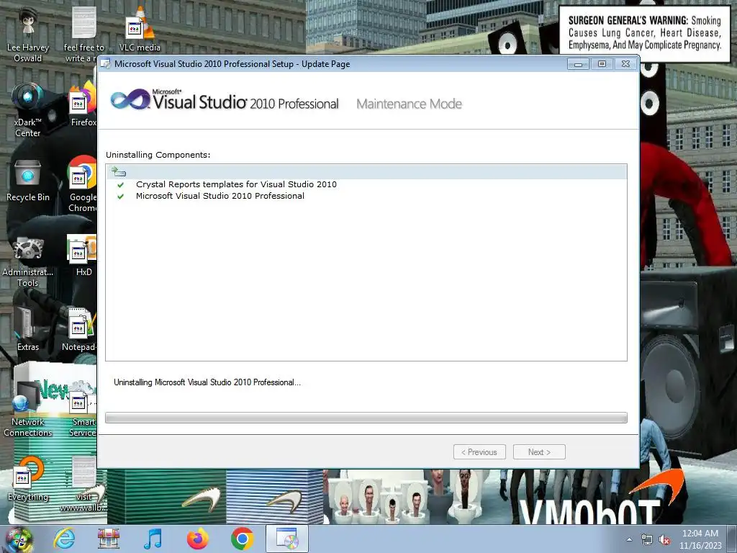Open Lee Harvey Oswald desktop icon
The image size is (737, 553).
(x=28, y=35)
